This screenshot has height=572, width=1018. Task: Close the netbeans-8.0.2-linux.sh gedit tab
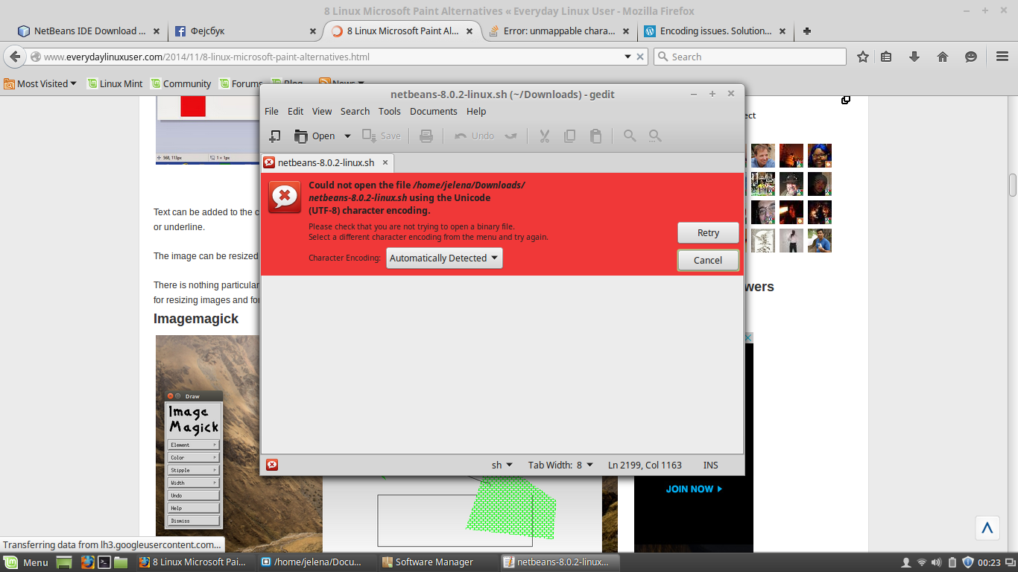pos(386,162)
